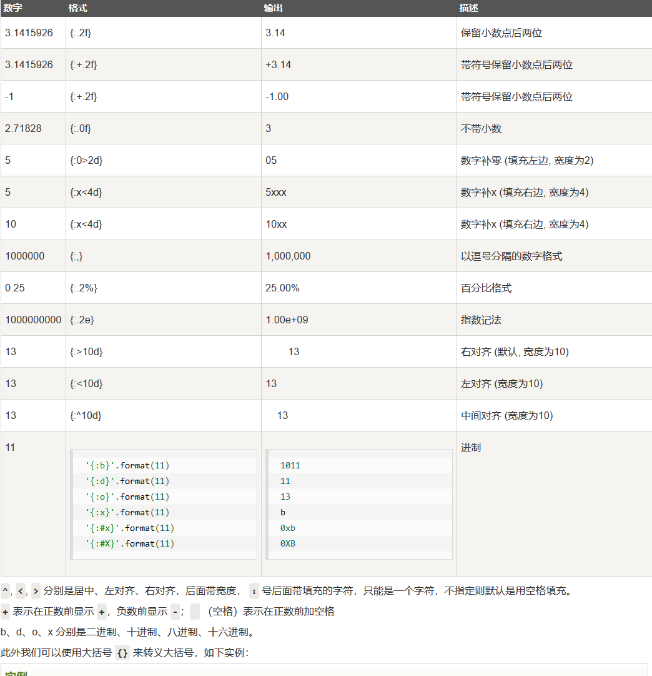
Task: Click the number 0.25
Action: click(14, 288)
